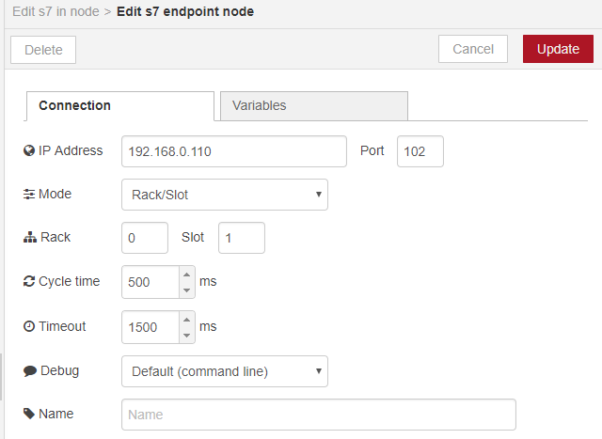Click the speech bubble icon beside Debug
This screenshot has height=439, width=602.
pos(29,371)
